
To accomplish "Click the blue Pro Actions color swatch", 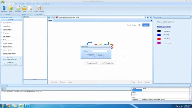I will pos(159,35).
